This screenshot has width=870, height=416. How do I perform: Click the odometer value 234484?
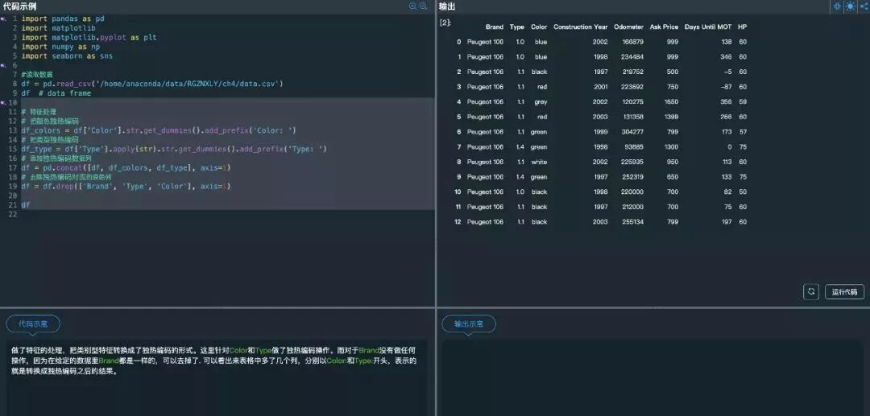coord(633,57)
